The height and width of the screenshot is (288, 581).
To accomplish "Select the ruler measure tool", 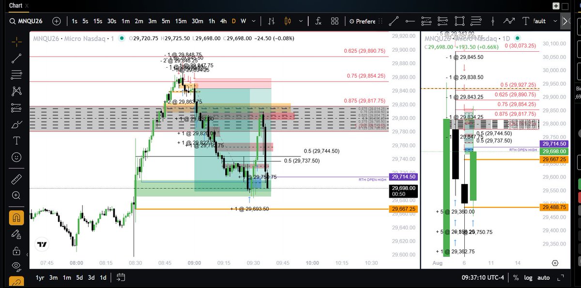I will click(16, 179).
